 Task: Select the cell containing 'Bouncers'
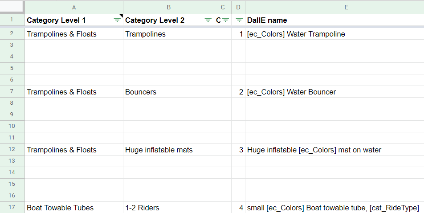coord(168,92)
